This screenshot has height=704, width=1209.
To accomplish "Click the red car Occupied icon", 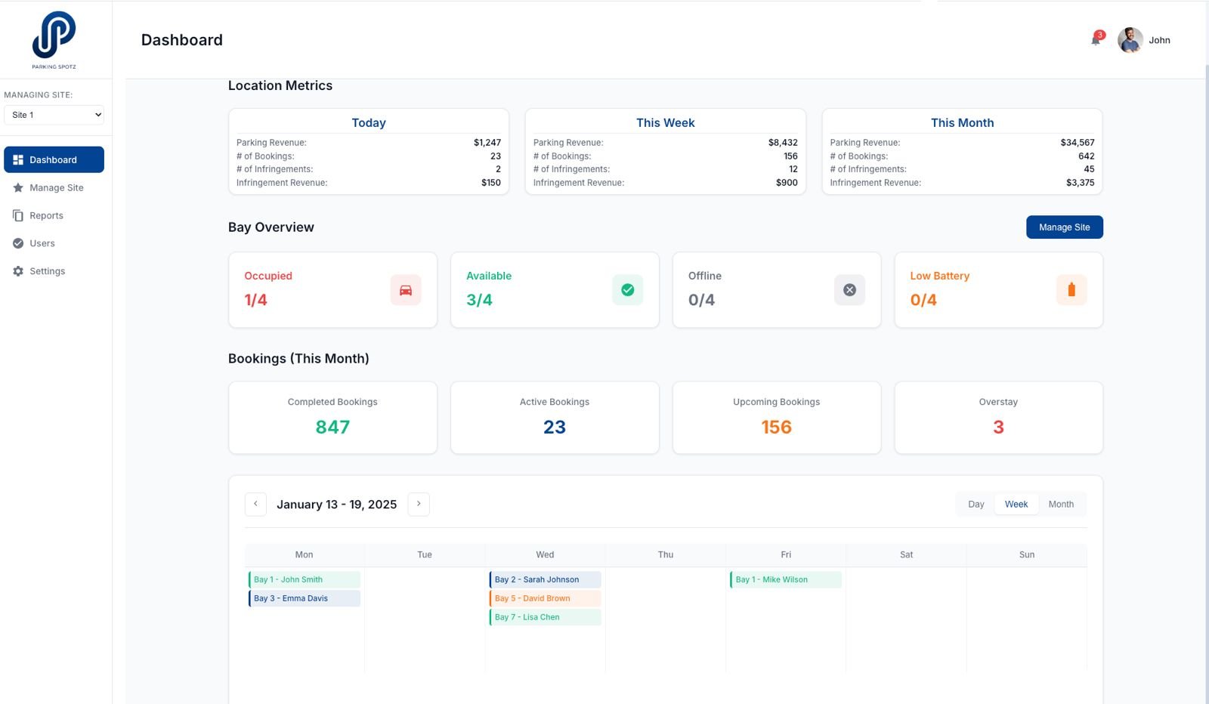I will (x=406, y=290).
